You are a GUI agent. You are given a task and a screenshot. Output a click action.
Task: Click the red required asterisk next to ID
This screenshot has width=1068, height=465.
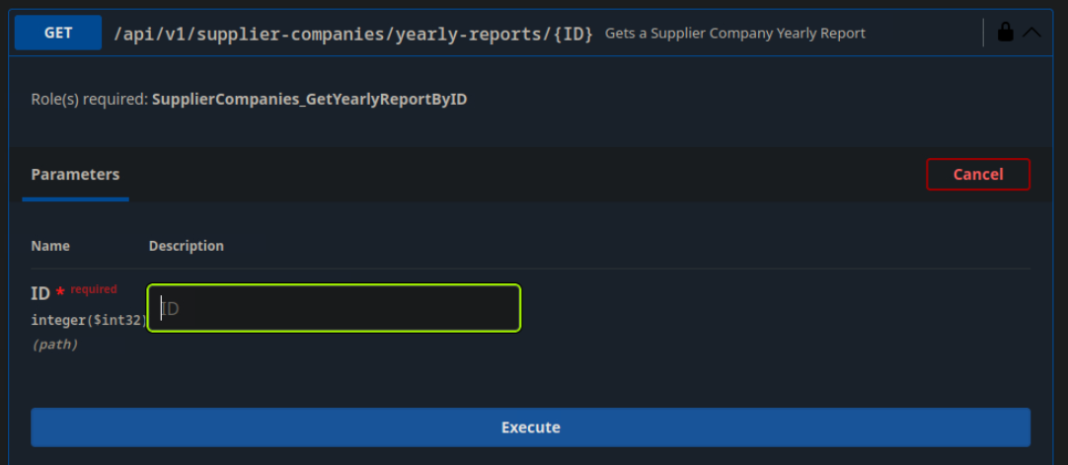(60, 293)
